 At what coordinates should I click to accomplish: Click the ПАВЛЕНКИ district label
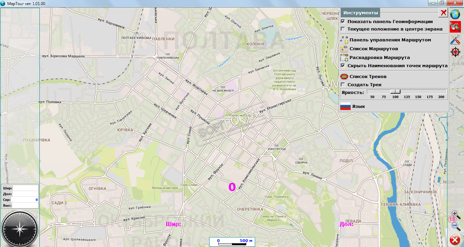163,39
